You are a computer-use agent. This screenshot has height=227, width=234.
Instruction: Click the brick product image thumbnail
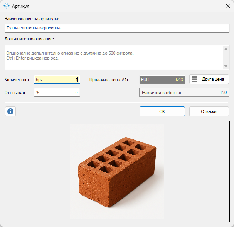[x=117, y=171]
